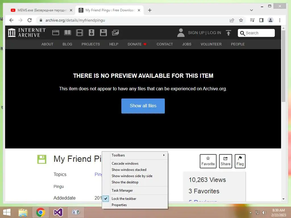Open Chrome profile avatar
Image resolution: width=291 pixels, height=218 pixels.
[271, 20]
